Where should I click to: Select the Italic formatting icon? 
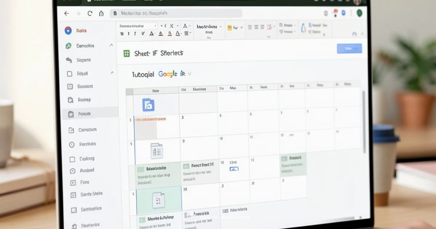pos(129,33)
